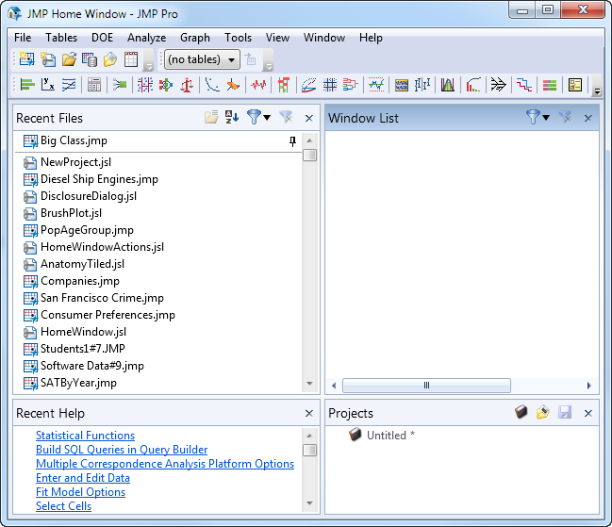Open the Enter and Edit Data link
The image size is (612, 527).
coord(83,478)
